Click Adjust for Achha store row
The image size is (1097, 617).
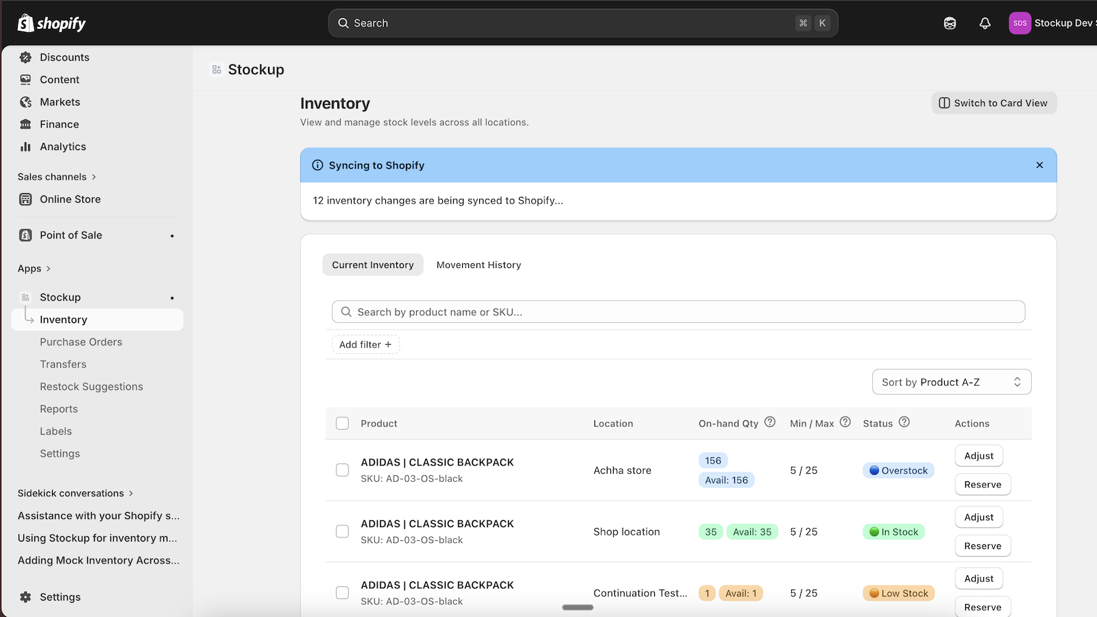[x=978, y=456]
